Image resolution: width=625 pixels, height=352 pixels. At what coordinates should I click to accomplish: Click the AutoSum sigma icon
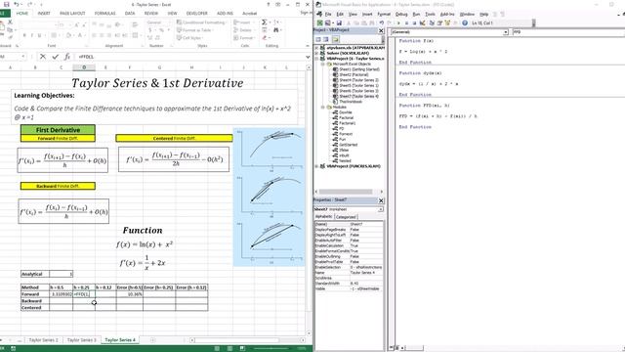(265, 22)
